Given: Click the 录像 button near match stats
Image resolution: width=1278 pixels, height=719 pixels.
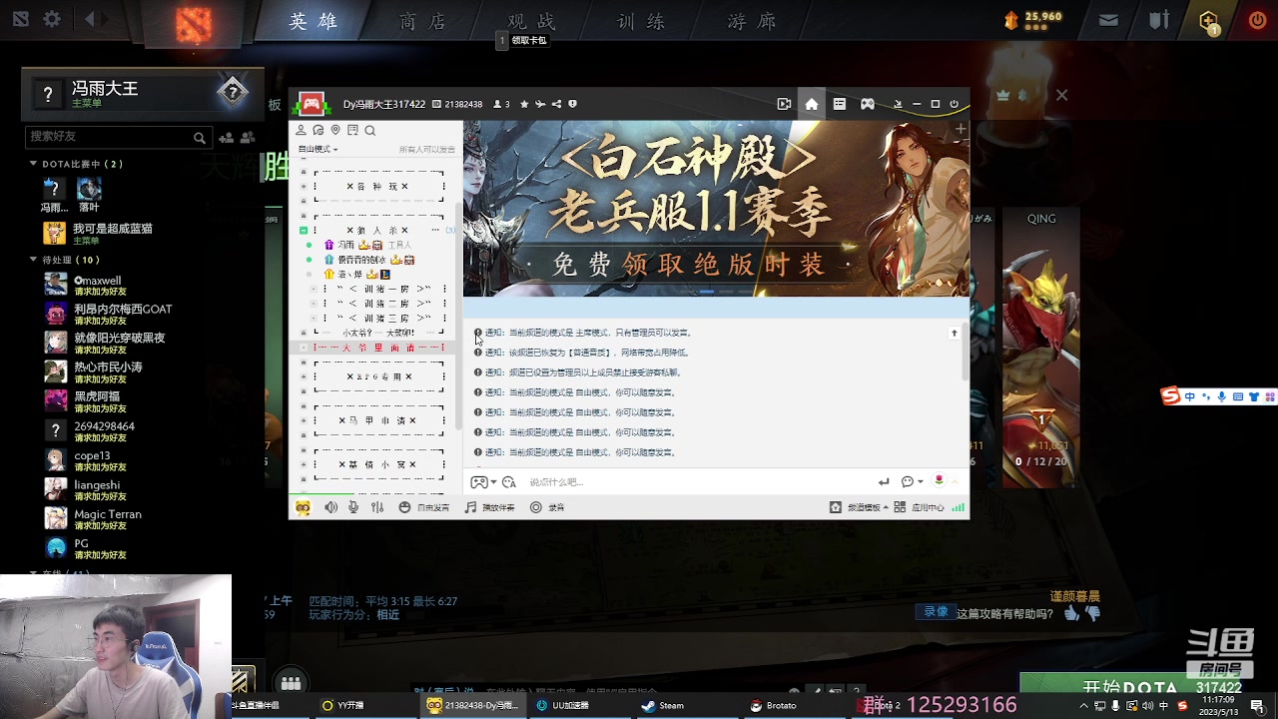Looking at the screenshot, I should click(x=935, y=612).
